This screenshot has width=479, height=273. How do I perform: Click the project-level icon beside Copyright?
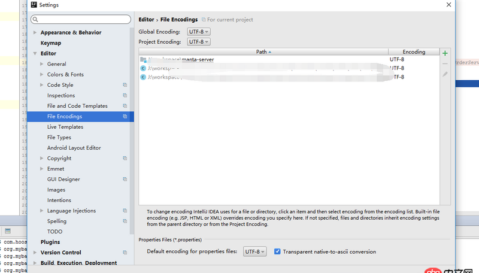coord(125,158)
